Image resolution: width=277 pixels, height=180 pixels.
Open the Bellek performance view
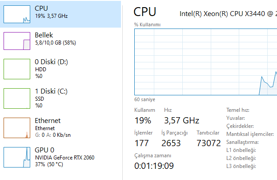44,35
